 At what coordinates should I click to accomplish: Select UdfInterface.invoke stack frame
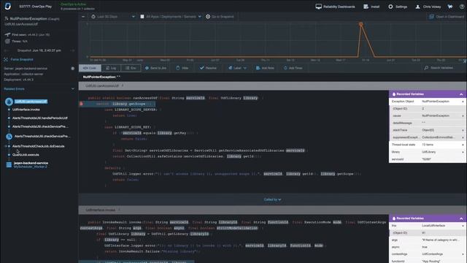coord(26,110)
